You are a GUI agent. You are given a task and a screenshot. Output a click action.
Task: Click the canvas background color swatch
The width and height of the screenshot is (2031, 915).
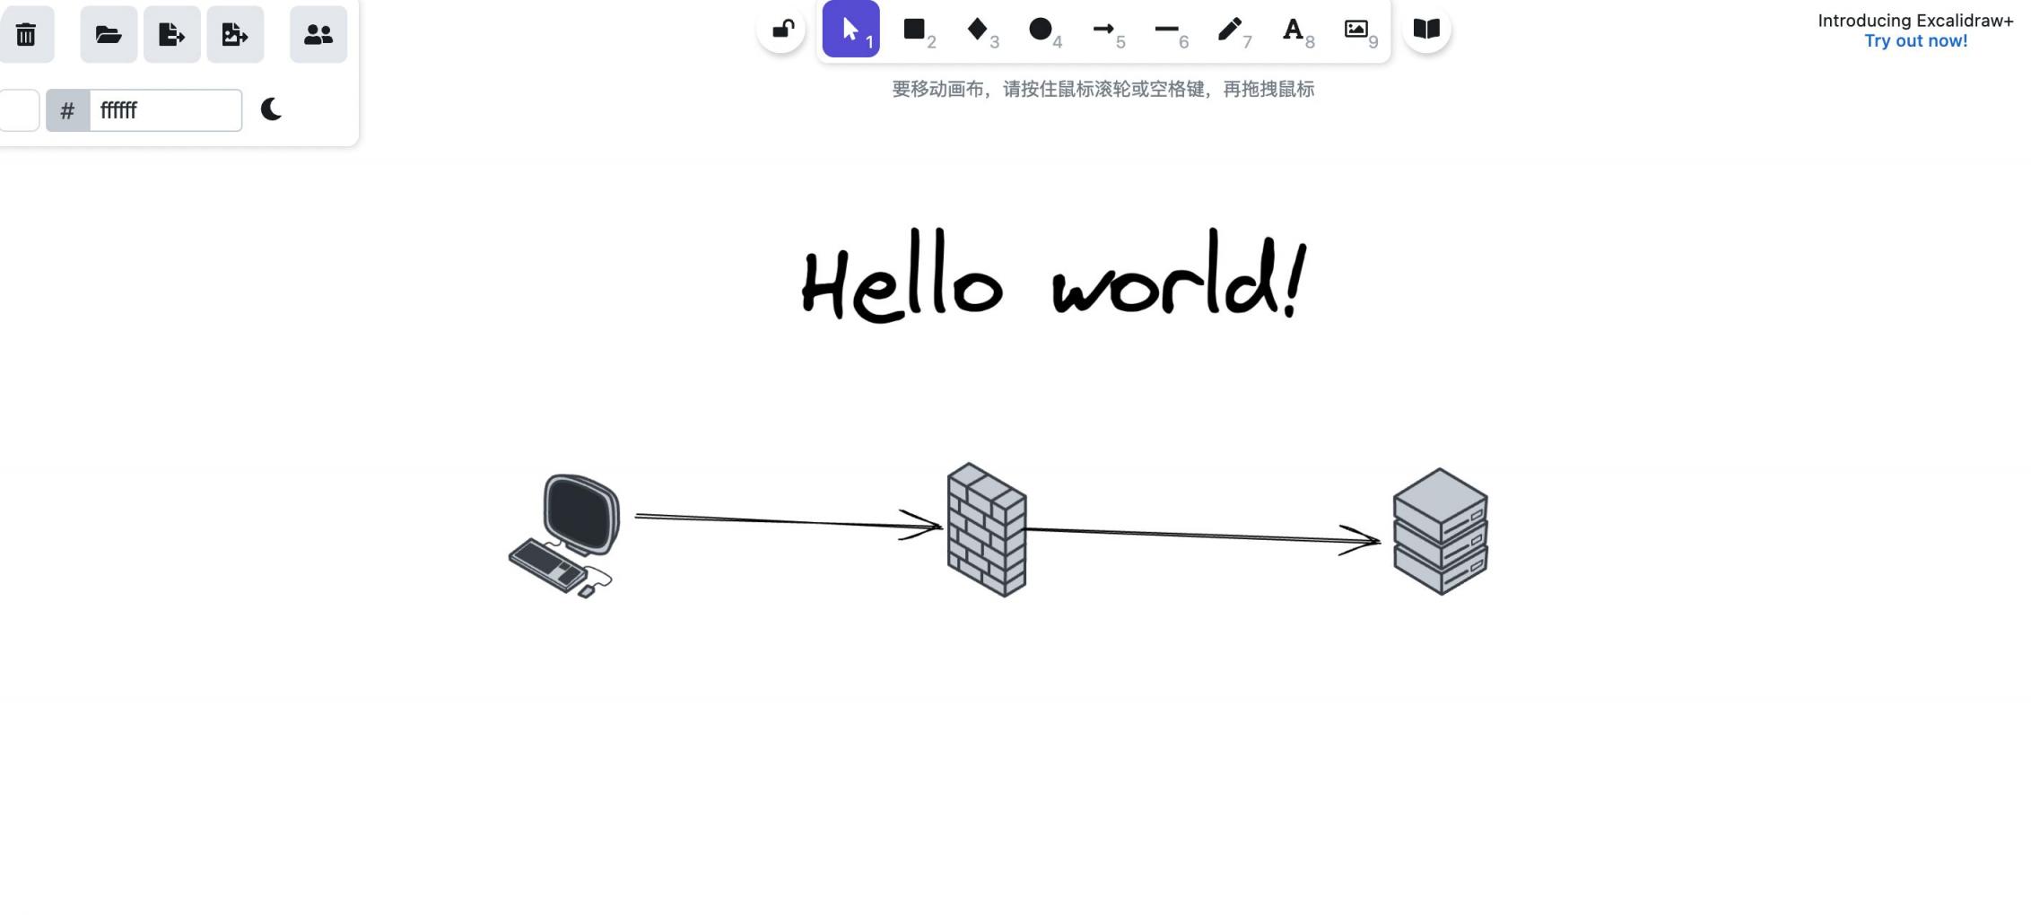(x=18, y=110)
